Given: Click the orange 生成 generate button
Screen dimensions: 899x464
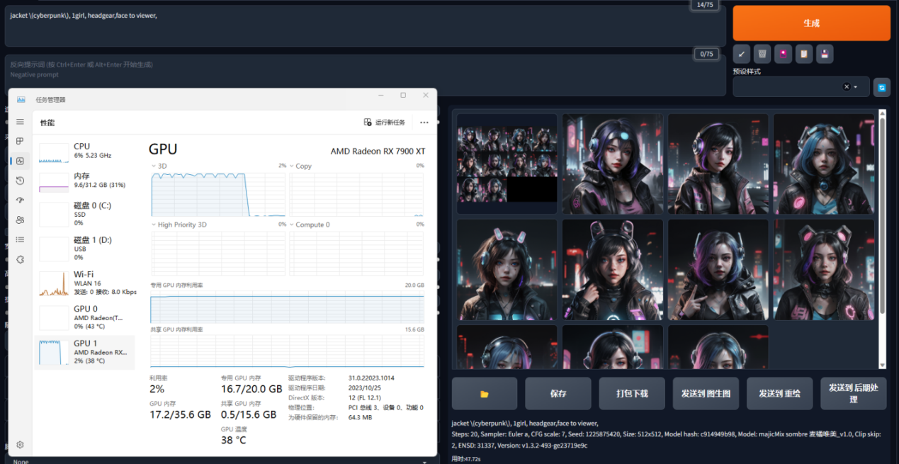Looking at the screenshot, I should click(x=811, y=23).
